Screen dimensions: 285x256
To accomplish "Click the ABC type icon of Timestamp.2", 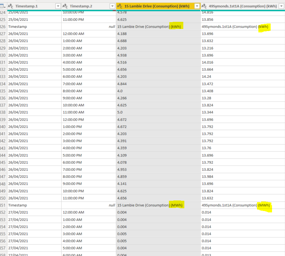I will pos(65,6).
